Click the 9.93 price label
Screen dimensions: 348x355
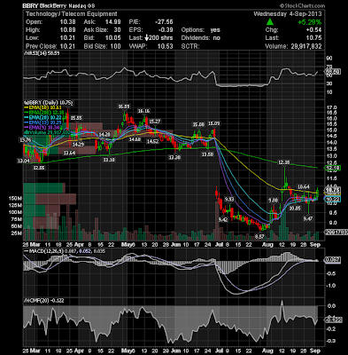point(229,200)
